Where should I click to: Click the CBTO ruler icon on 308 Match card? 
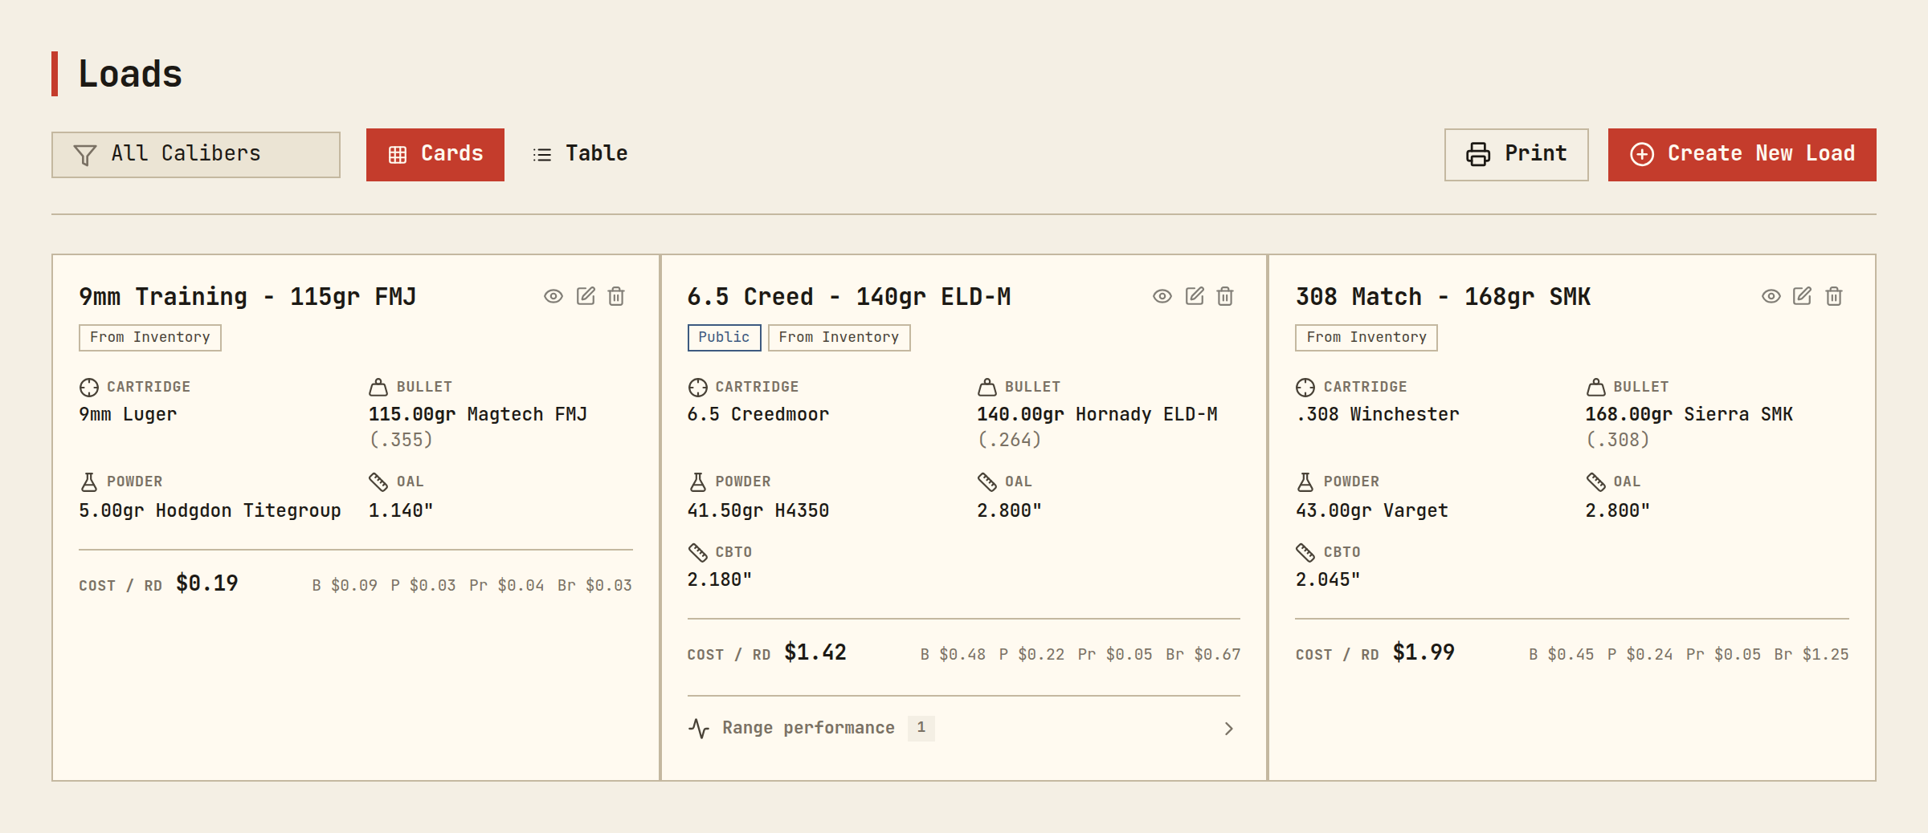[x=1305, y=552]
